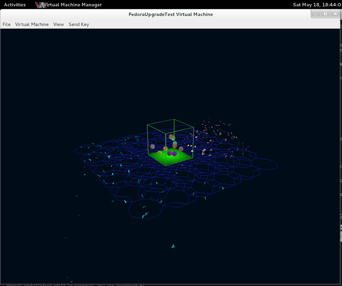Screen dimensions: 342x286
Task: Maximize the FedoraUpgradeTest window
Action: click(x=325, y=14)
